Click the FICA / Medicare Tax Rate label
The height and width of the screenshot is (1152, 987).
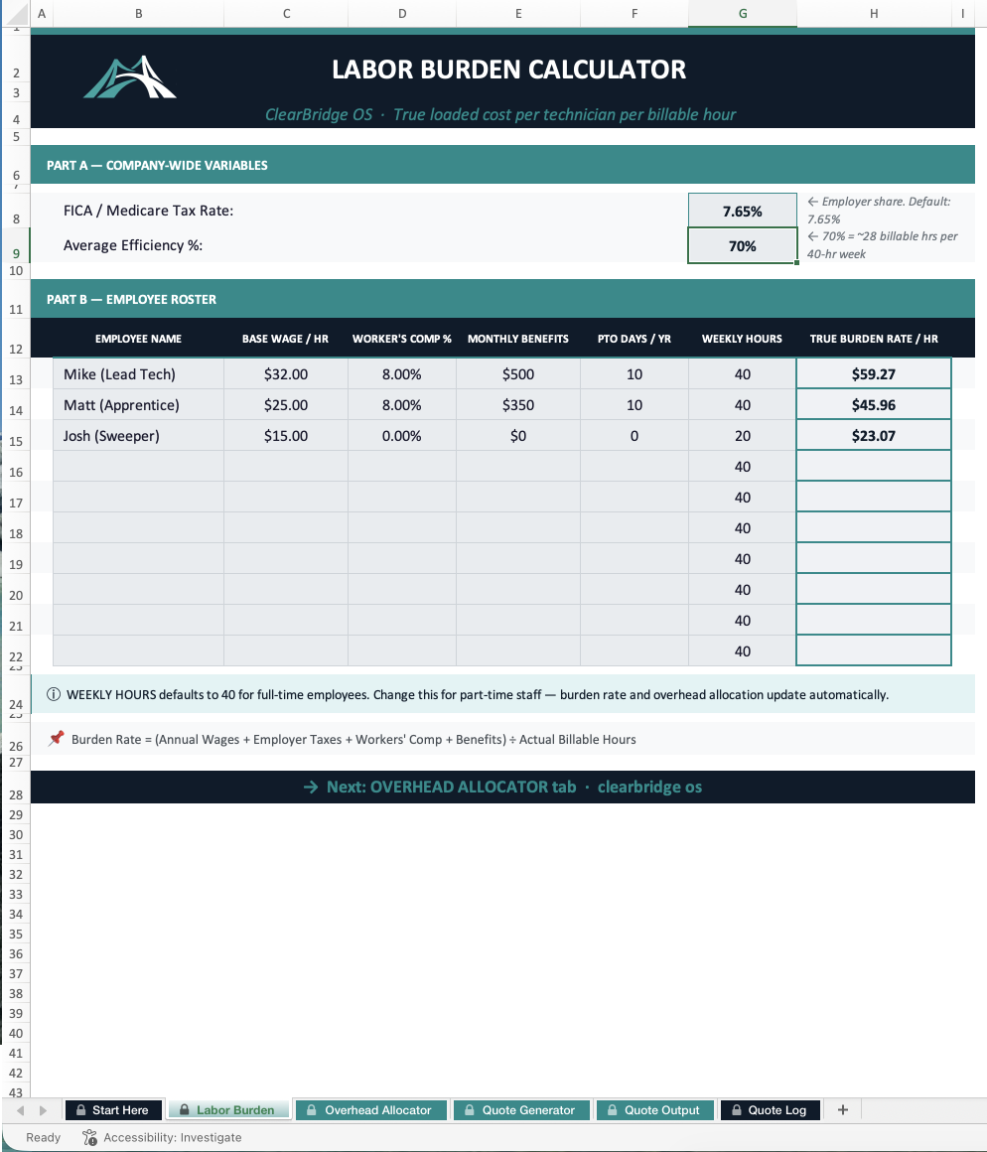(148, 211)
